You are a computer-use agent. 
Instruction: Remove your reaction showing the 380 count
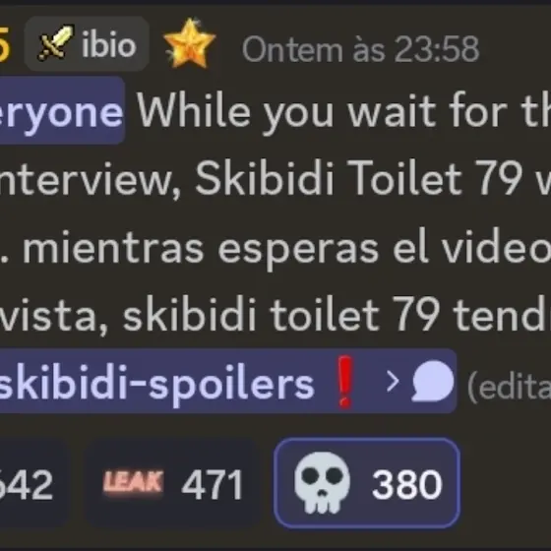point(367,483)
